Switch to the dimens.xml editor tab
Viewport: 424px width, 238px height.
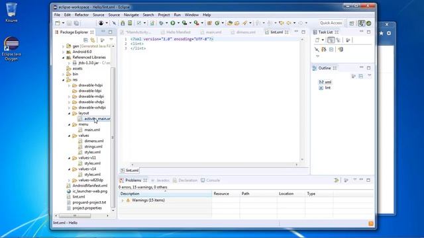click(243, 32)
